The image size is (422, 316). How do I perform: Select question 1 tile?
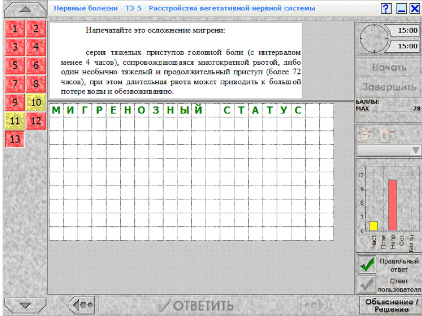click(15, 29)
